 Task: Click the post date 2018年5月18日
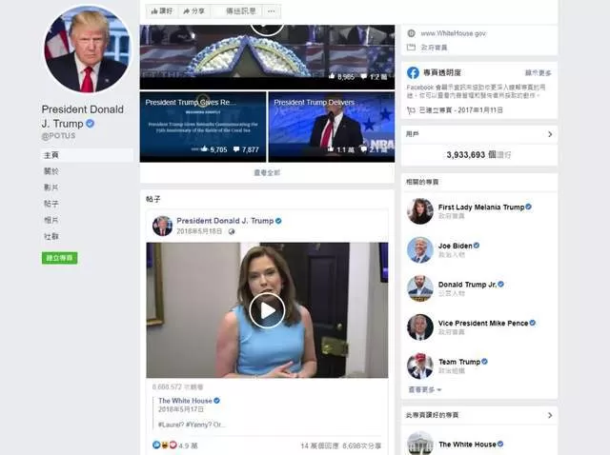pyautogui.click(x=199, y=231)
